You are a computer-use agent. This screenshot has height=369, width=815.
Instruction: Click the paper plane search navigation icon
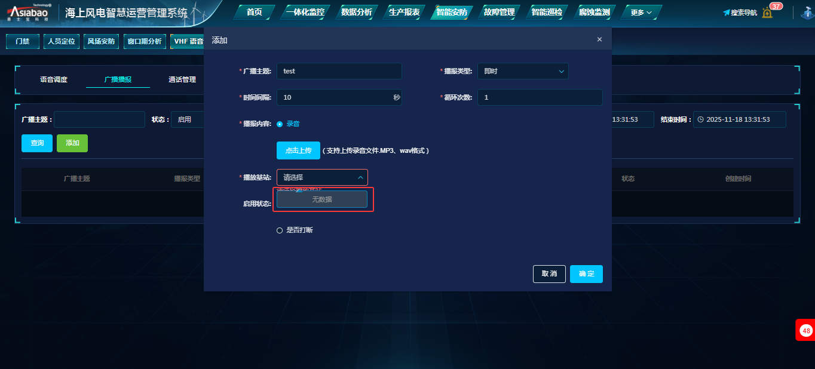[x=727, y=13]
